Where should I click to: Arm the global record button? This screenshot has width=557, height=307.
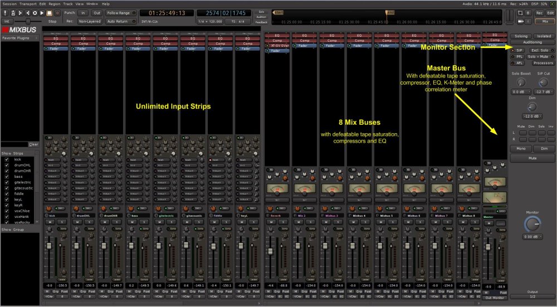point(57,13)
